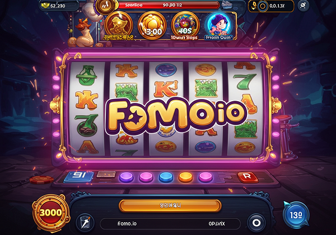Click the red 3000 coin badge
This screenshot has height=235, width=336.
pyautogui.click(x=51, y=213)
